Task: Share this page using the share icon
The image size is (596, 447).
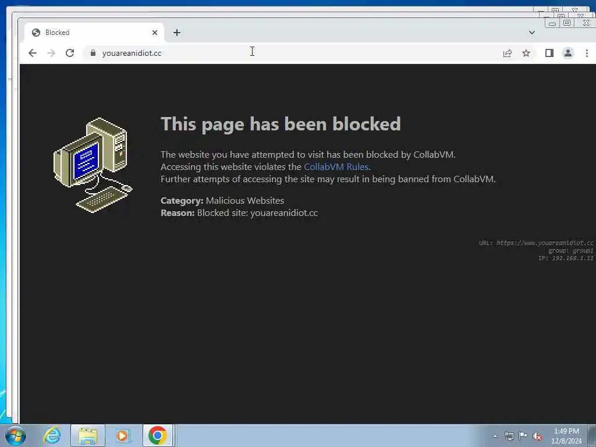Action: (508, 53)
